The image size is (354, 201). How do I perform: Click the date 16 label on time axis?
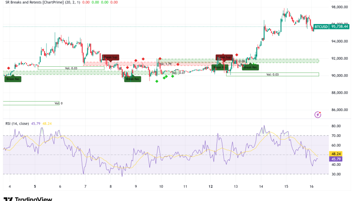[x=312, y=186]
